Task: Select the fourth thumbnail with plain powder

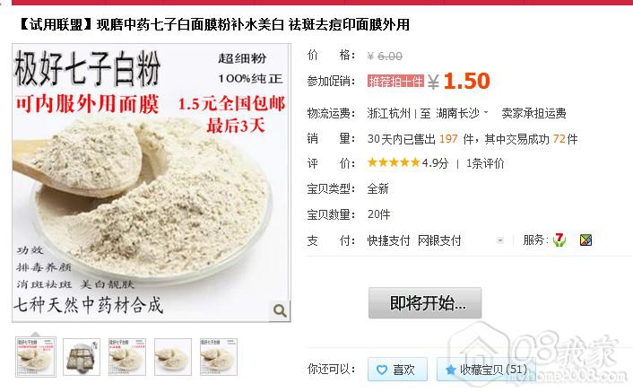Action: (173, 357)
